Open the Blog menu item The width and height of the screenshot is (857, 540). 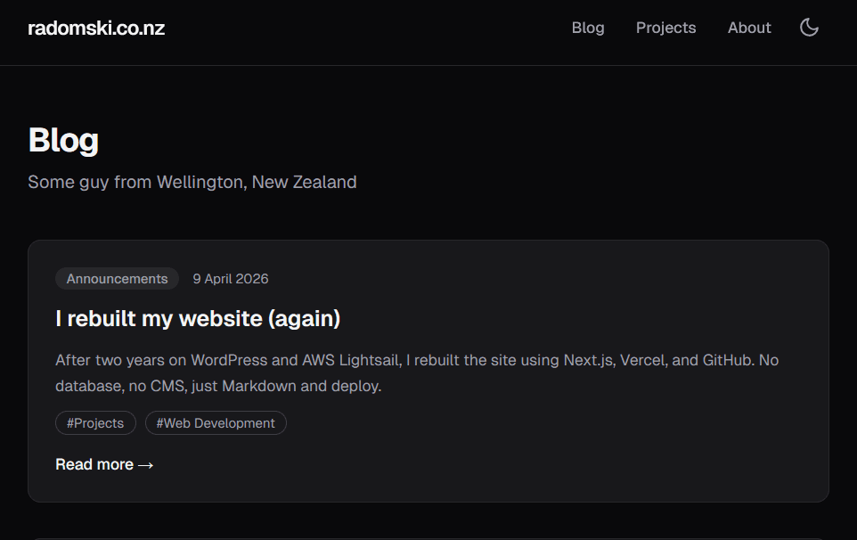tap(587, 28)
